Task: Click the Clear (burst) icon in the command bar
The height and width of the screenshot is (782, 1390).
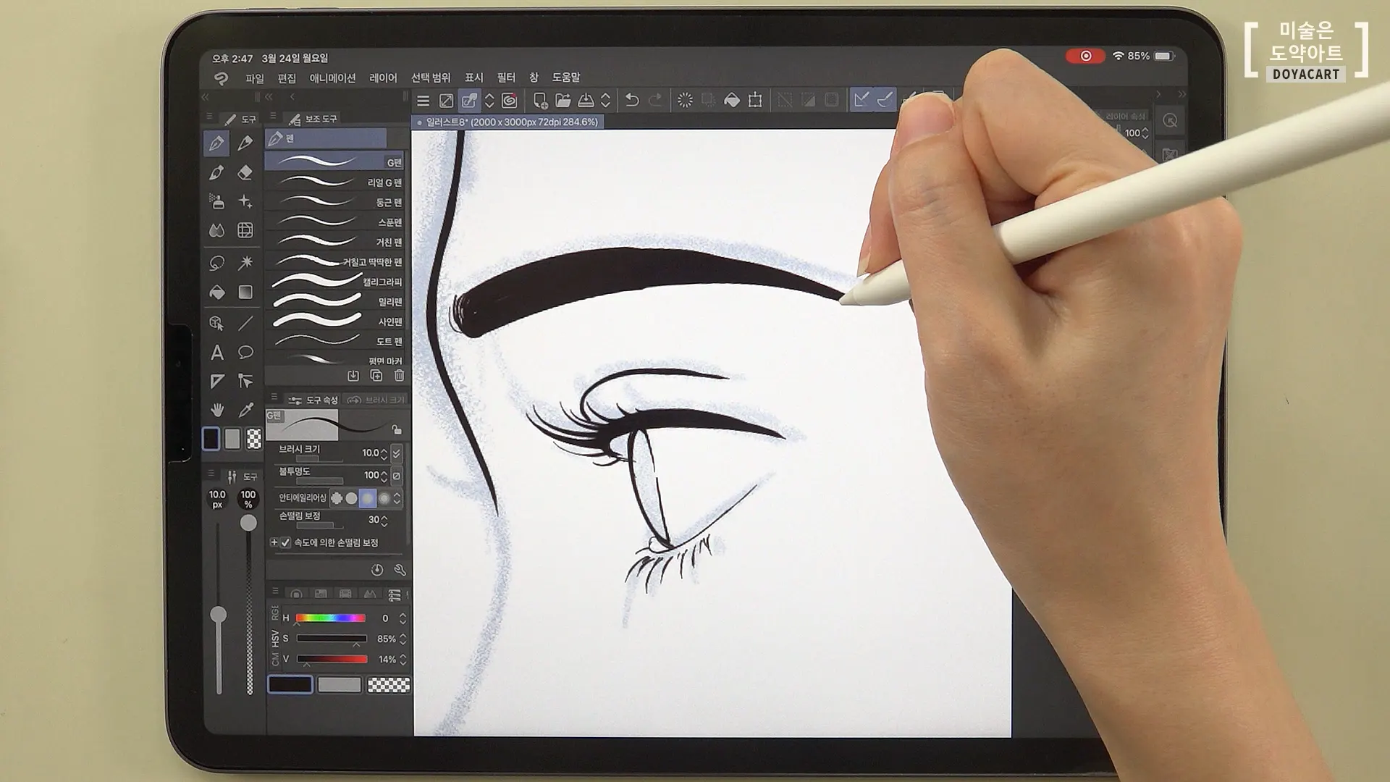Action: (x=685, y=100)
